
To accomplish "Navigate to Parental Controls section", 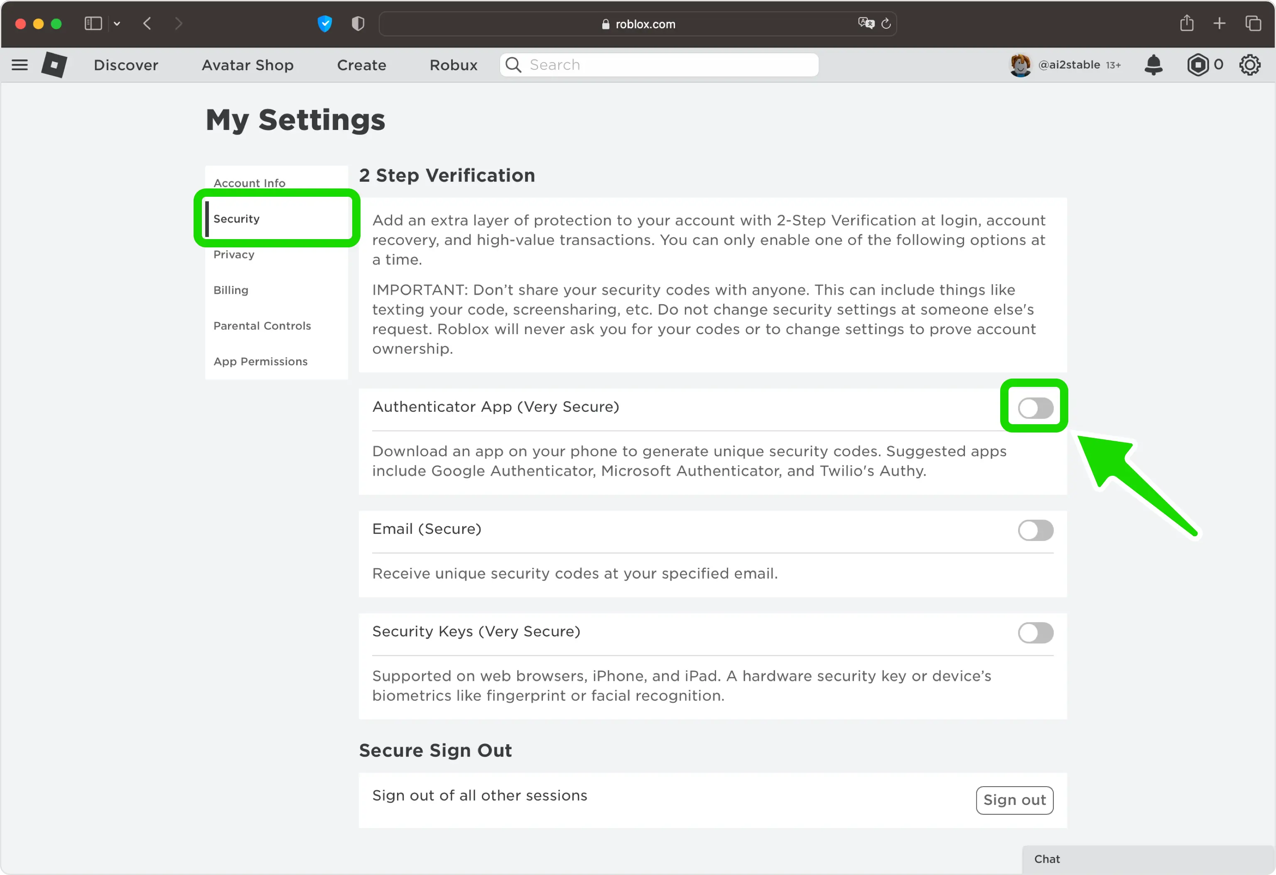I will 261,325.
